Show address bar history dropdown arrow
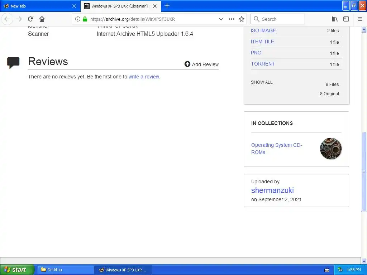 pyautogui.click(x=221, y=19)
